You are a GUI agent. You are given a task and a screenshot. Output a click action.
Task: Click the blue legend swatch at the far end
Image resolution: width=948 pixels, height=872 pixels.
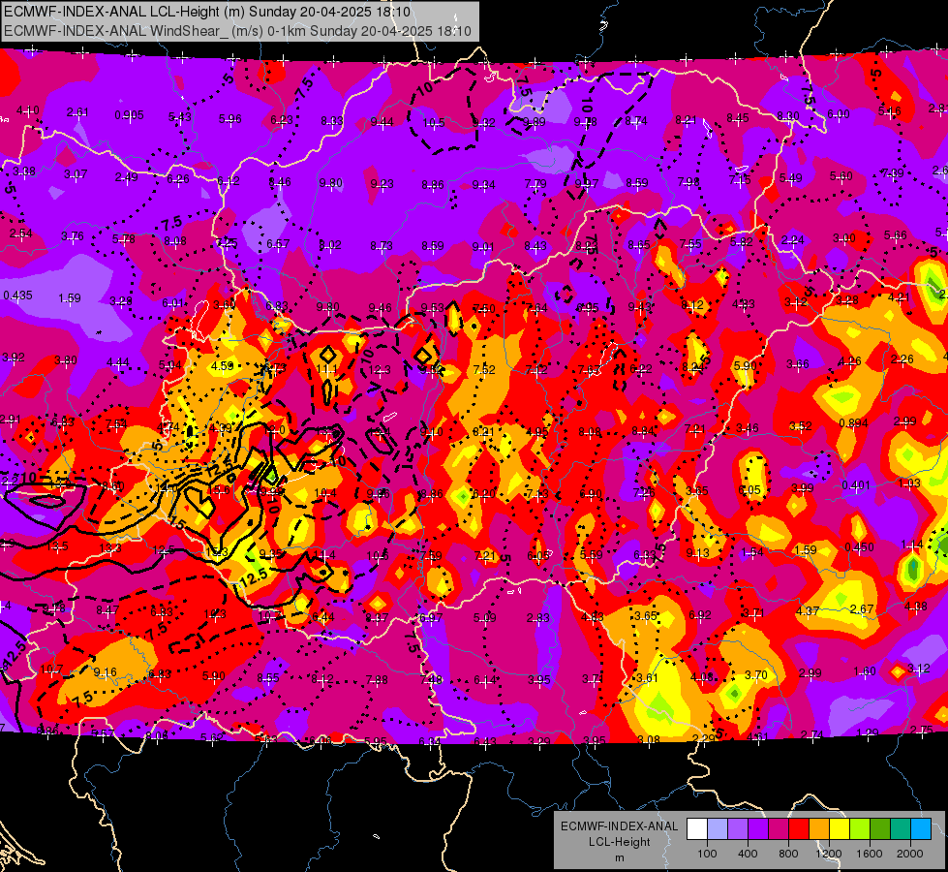coord(922,828)
